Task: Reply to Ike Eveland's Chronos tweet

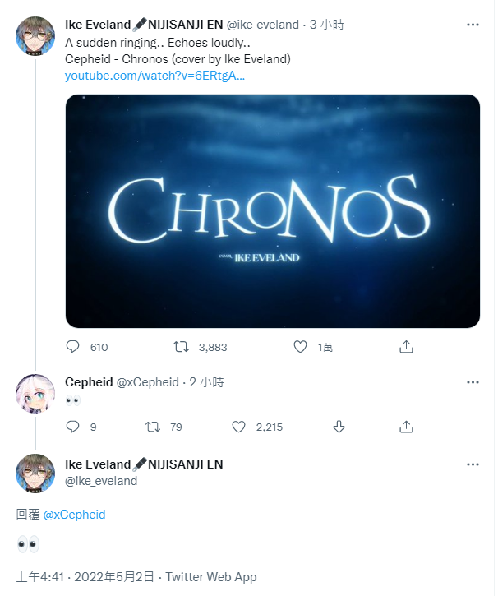Action: click(72, 347)
